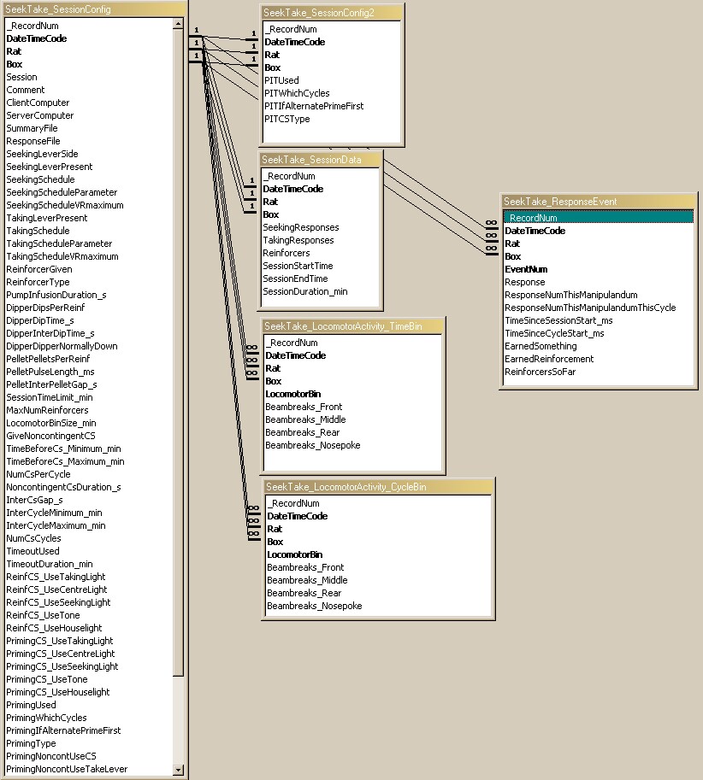Select DipperDipperNormallyDown field
Viewport: 703px width, 780px height.
tap(62, 346)
